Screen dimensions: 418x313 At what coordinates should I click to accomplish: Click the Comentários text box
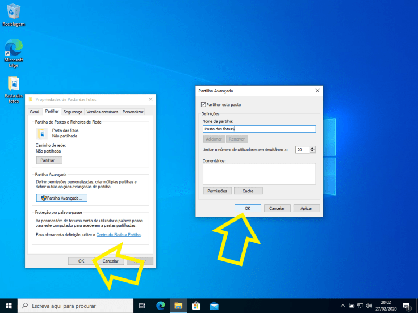pos(258,174)
